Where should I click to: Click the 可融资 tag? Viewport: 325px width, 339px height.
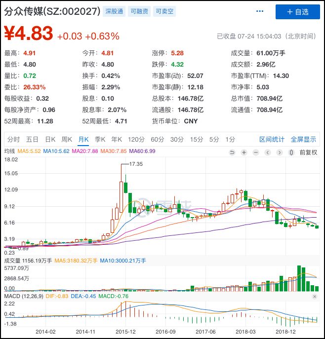pos(139,11)
